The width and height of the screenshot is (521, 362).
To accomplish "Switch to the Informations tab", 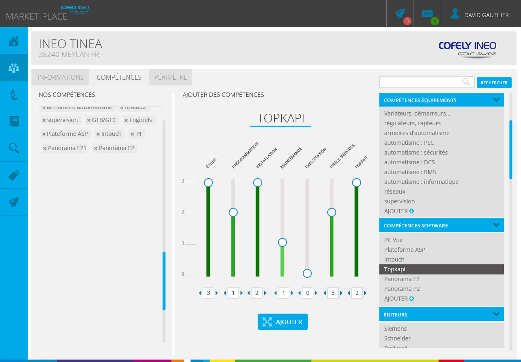I will coord(60,77).
